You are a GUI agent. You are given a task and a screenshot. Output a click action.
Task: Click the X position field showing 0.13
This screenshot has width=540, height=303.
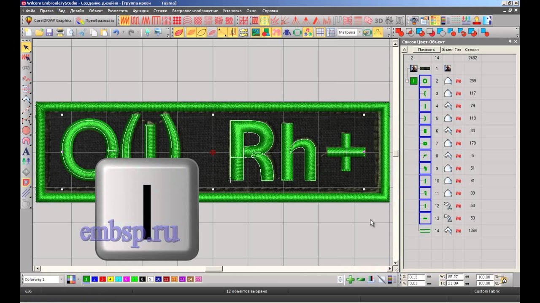[417, 277]
